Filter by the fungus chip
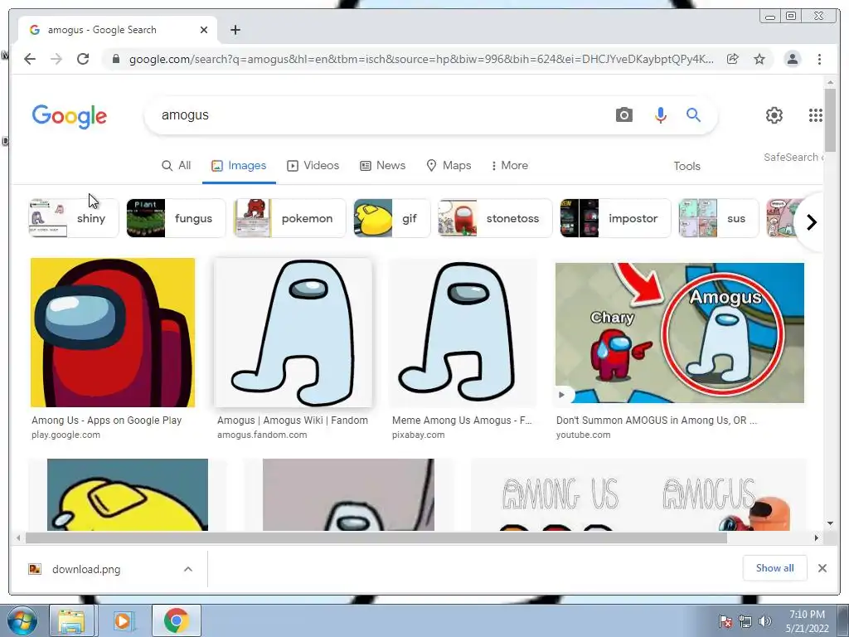The width and height of the screenshot is (849, 637). tap(176, 218)
